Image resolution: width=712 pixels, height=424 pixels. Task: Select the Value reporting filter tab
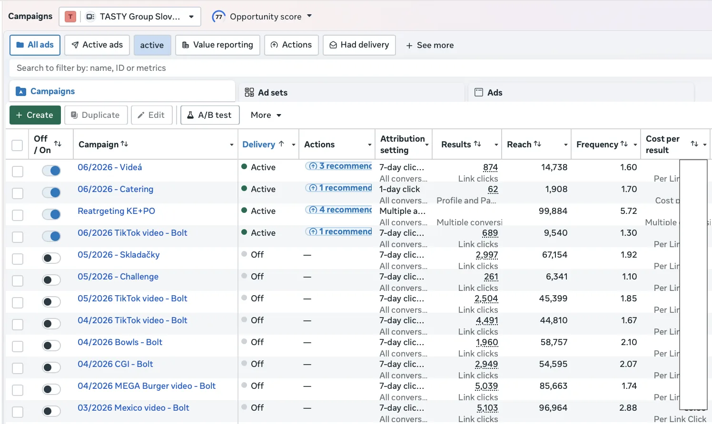(x=218, y=45)
